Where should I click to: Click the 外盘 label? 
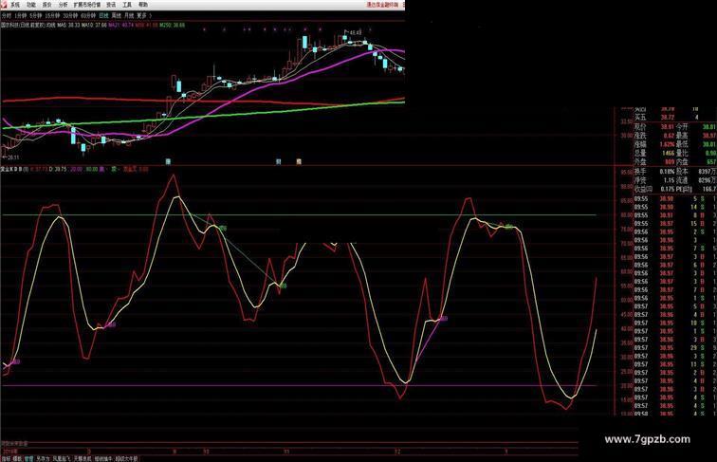click(640, 161)
